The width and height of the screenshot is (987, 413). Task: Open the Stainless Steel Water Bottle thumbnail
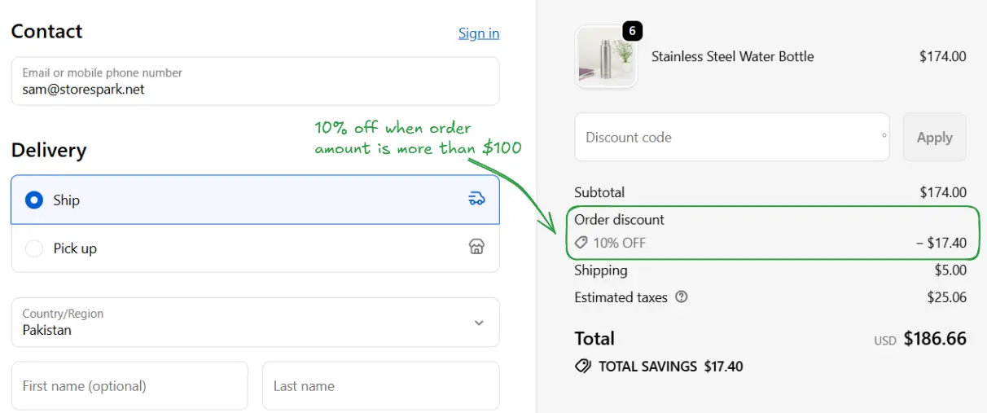click(606, 57)
